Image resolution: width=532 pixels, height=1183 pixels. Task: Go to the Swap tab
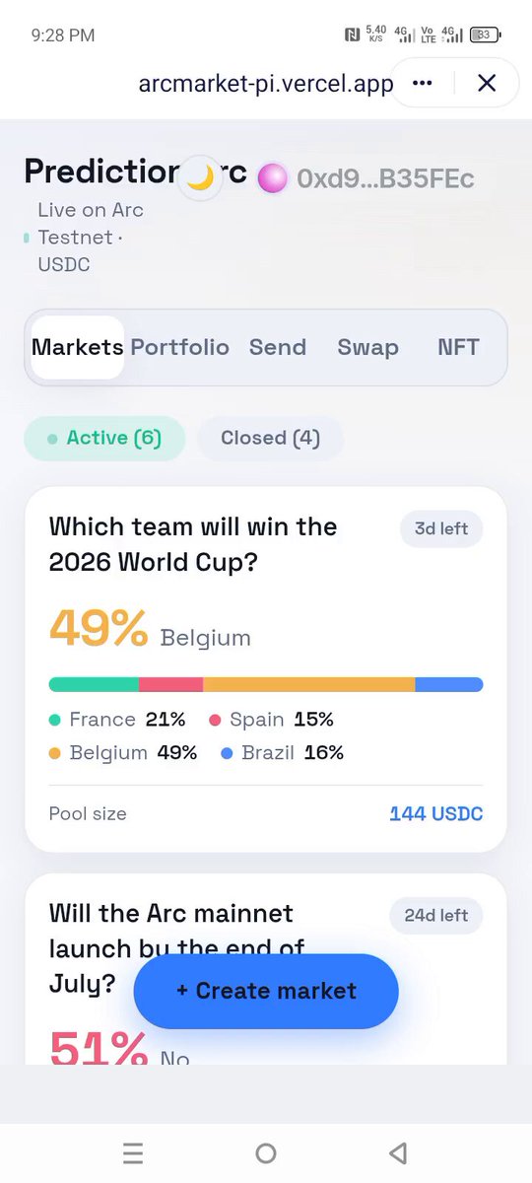368,347
